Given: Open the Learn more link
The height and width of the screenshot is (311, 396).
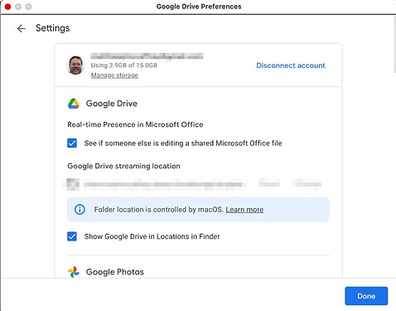Looking at the screenshot, I should pyautogui.click(x=244, y=210).
